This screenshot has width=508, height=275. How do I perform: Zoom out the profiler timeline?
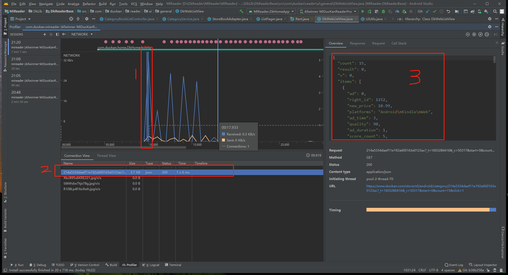click(468, 34)
